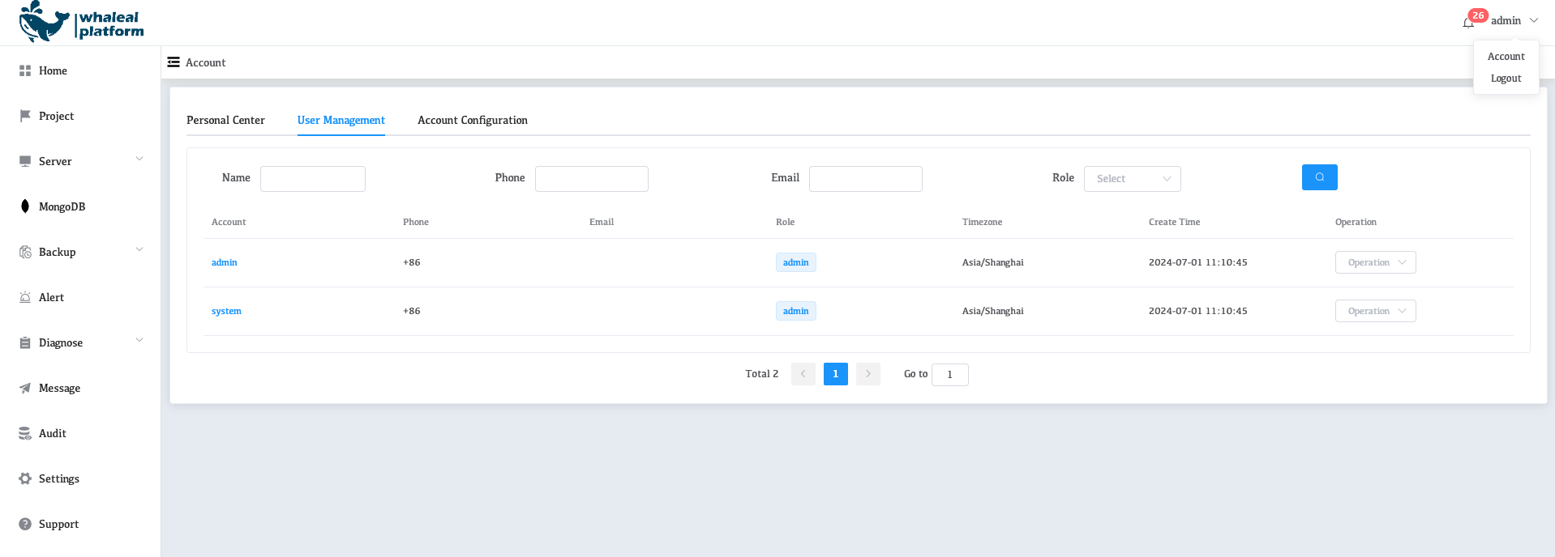Click the Message paper plane icon
Viewport: 1555px width, 557px height.
click(25, 388)
